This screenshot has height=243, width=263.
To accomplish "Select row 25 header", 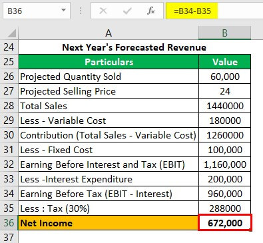I will pos(9,62).
